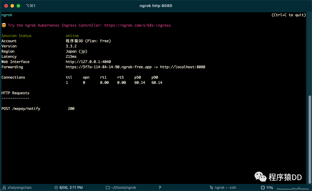Click the "Version" label
The height and width of the screenshot is (191, 312).
(9, 46)
